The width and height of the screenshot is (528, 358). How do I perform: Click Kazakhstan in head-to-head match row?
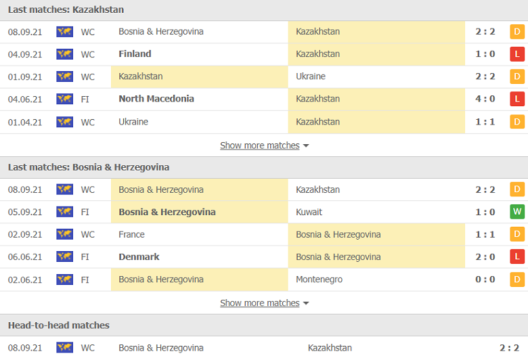(330, 348)
